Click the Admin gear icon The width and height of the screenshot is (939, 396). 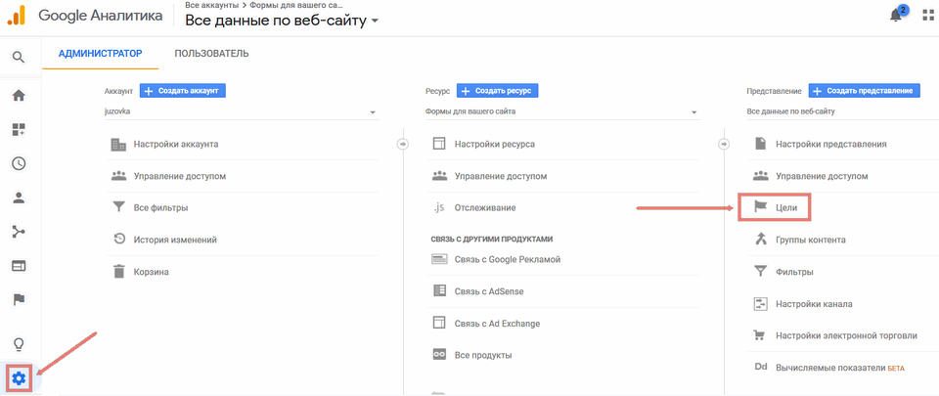pos(19,377)
